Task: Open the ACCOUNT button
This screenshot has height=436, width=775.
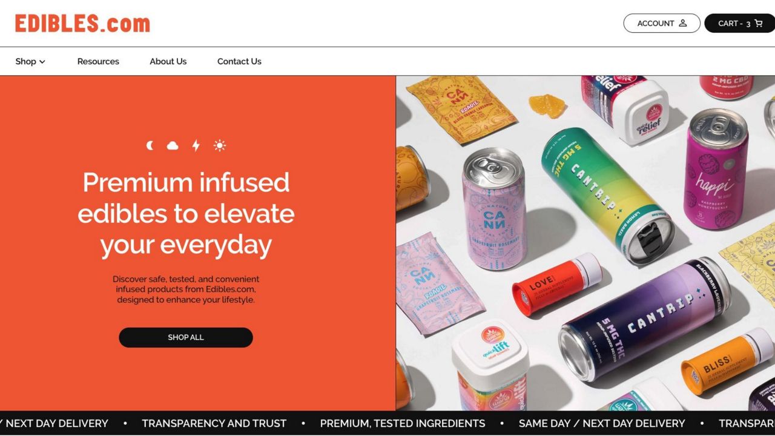Action: click(x=662, y=23)
